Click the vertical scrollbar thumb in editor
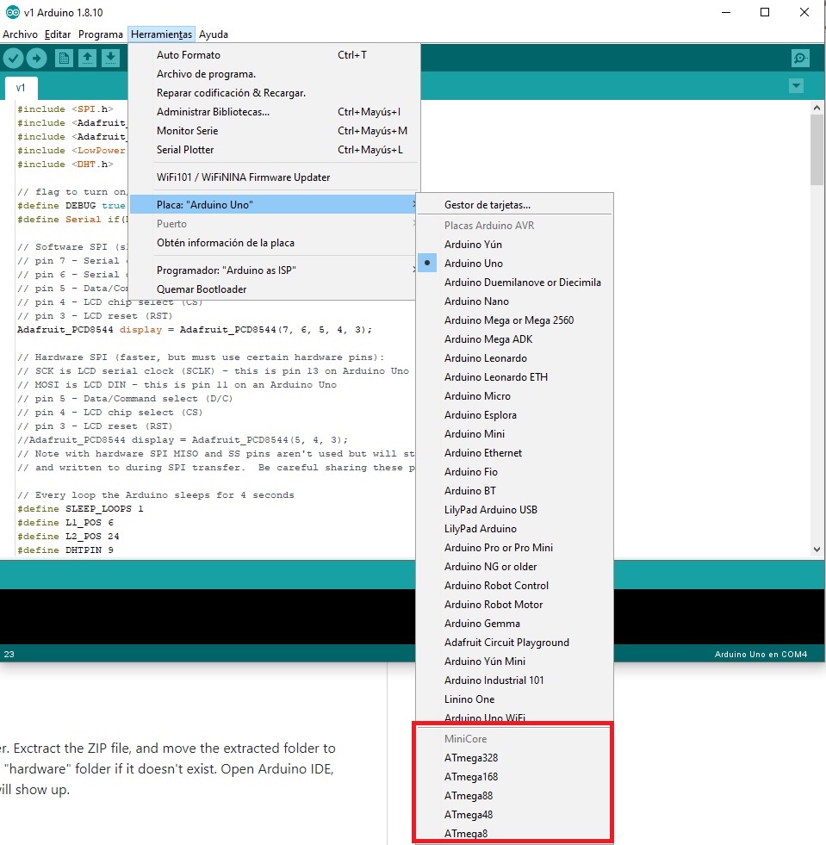Viewport: 826px width, 845px height. (x=817, y=149)
